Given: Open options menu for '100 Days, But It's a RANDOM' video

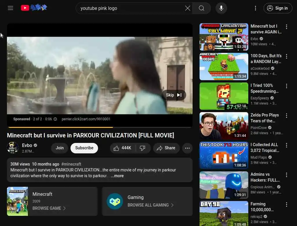Looking at the screenshot, I should pyautogui.click(x=287, y=56).
